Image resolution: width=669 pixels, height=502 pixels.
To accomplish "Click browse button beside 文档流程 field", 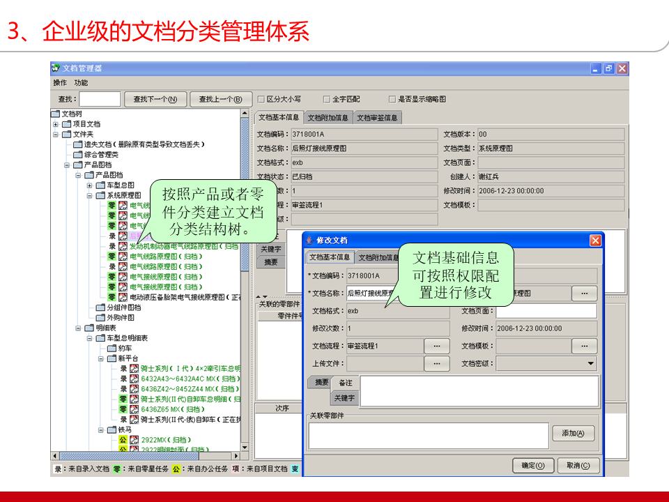I will pos(436,347).
